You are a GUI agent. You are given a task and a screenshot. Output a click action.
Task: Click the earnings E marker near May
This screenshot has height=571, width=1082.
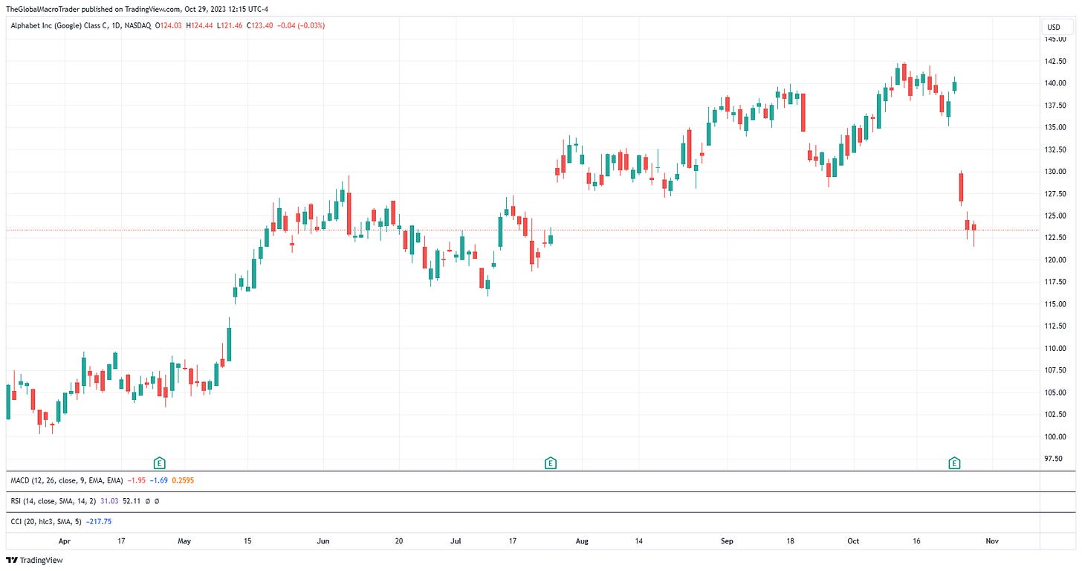(159, 463)
